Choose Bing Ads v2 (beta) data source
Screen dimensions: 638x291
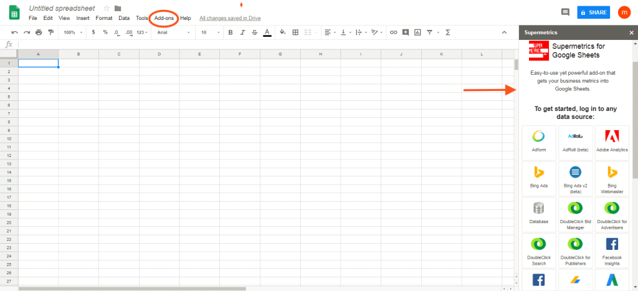575,179
